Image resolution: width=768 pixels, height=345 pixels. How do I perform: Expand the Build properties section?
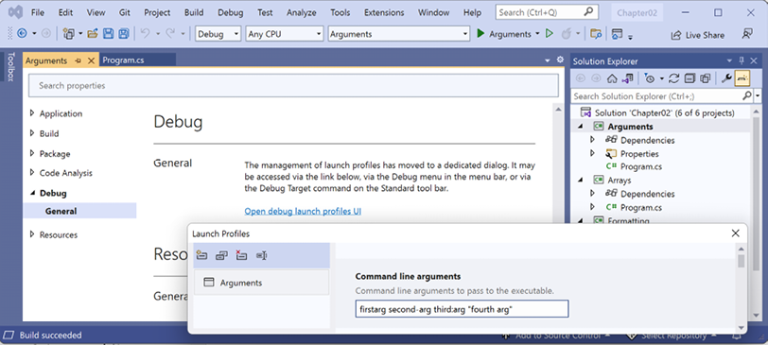pos(32,133)
